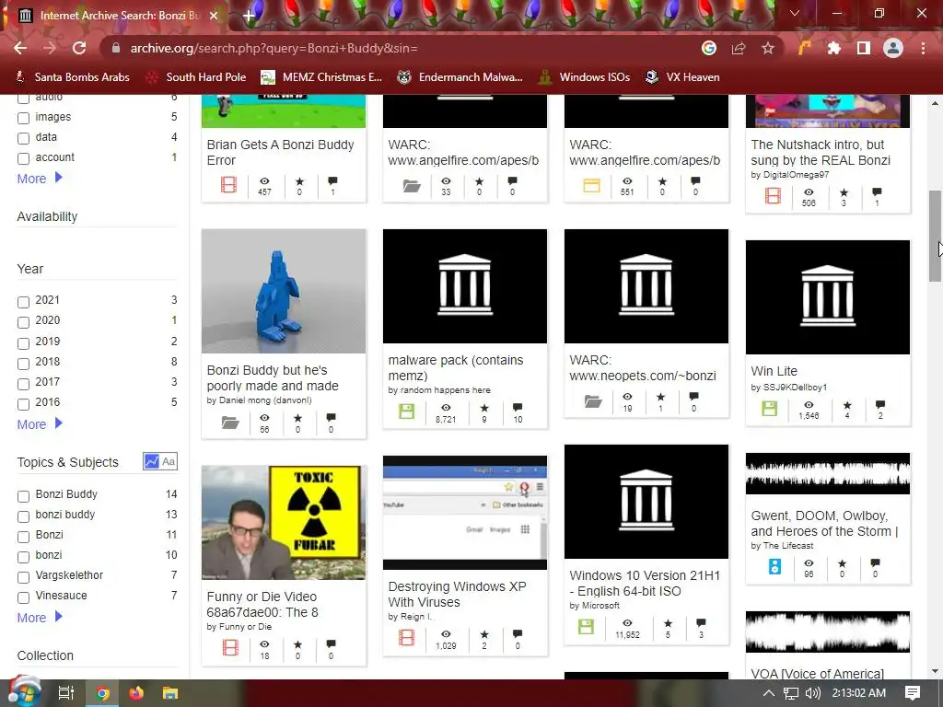This screenshot has height=707, width=943.
Task: Check the 2021 year filter
Action: (x=23, y=302)
